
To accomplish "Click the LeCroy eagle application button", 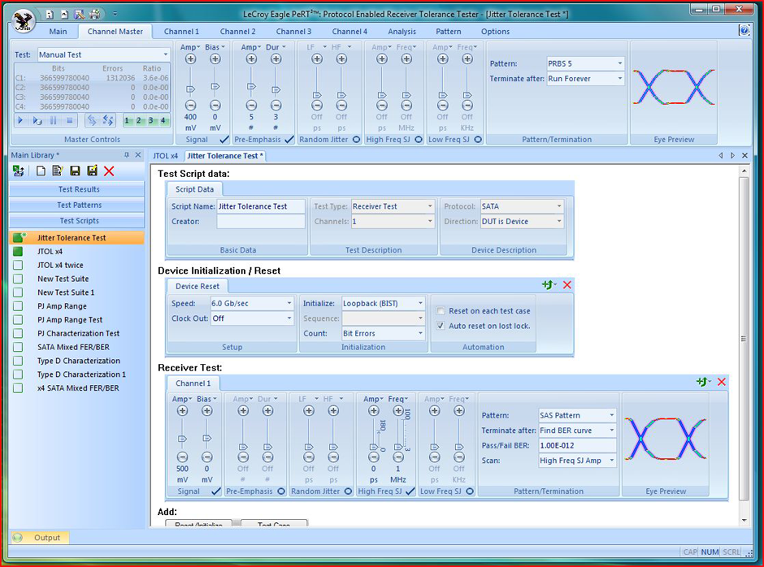I will (x=23, y=20).
